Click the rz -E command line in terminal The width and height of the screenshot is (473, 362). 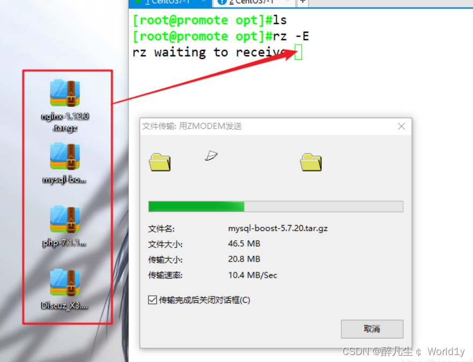coord(221,36)
